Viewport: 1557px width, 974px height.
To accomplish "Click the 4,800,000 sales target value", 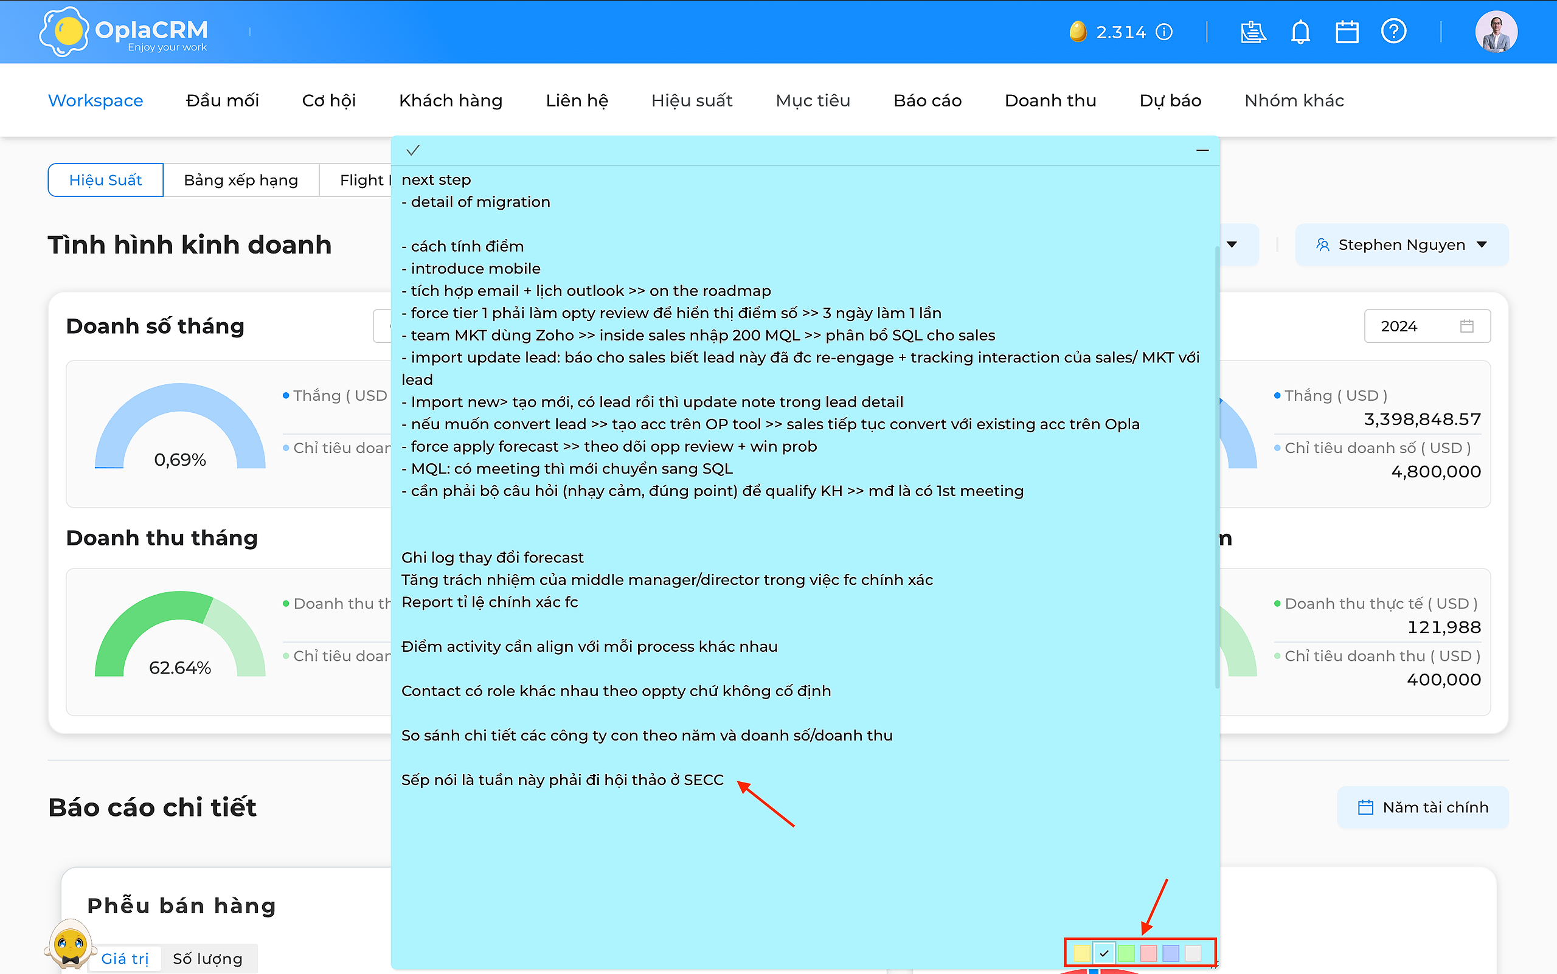I will pyautogui.click(x=1436, y=472).
